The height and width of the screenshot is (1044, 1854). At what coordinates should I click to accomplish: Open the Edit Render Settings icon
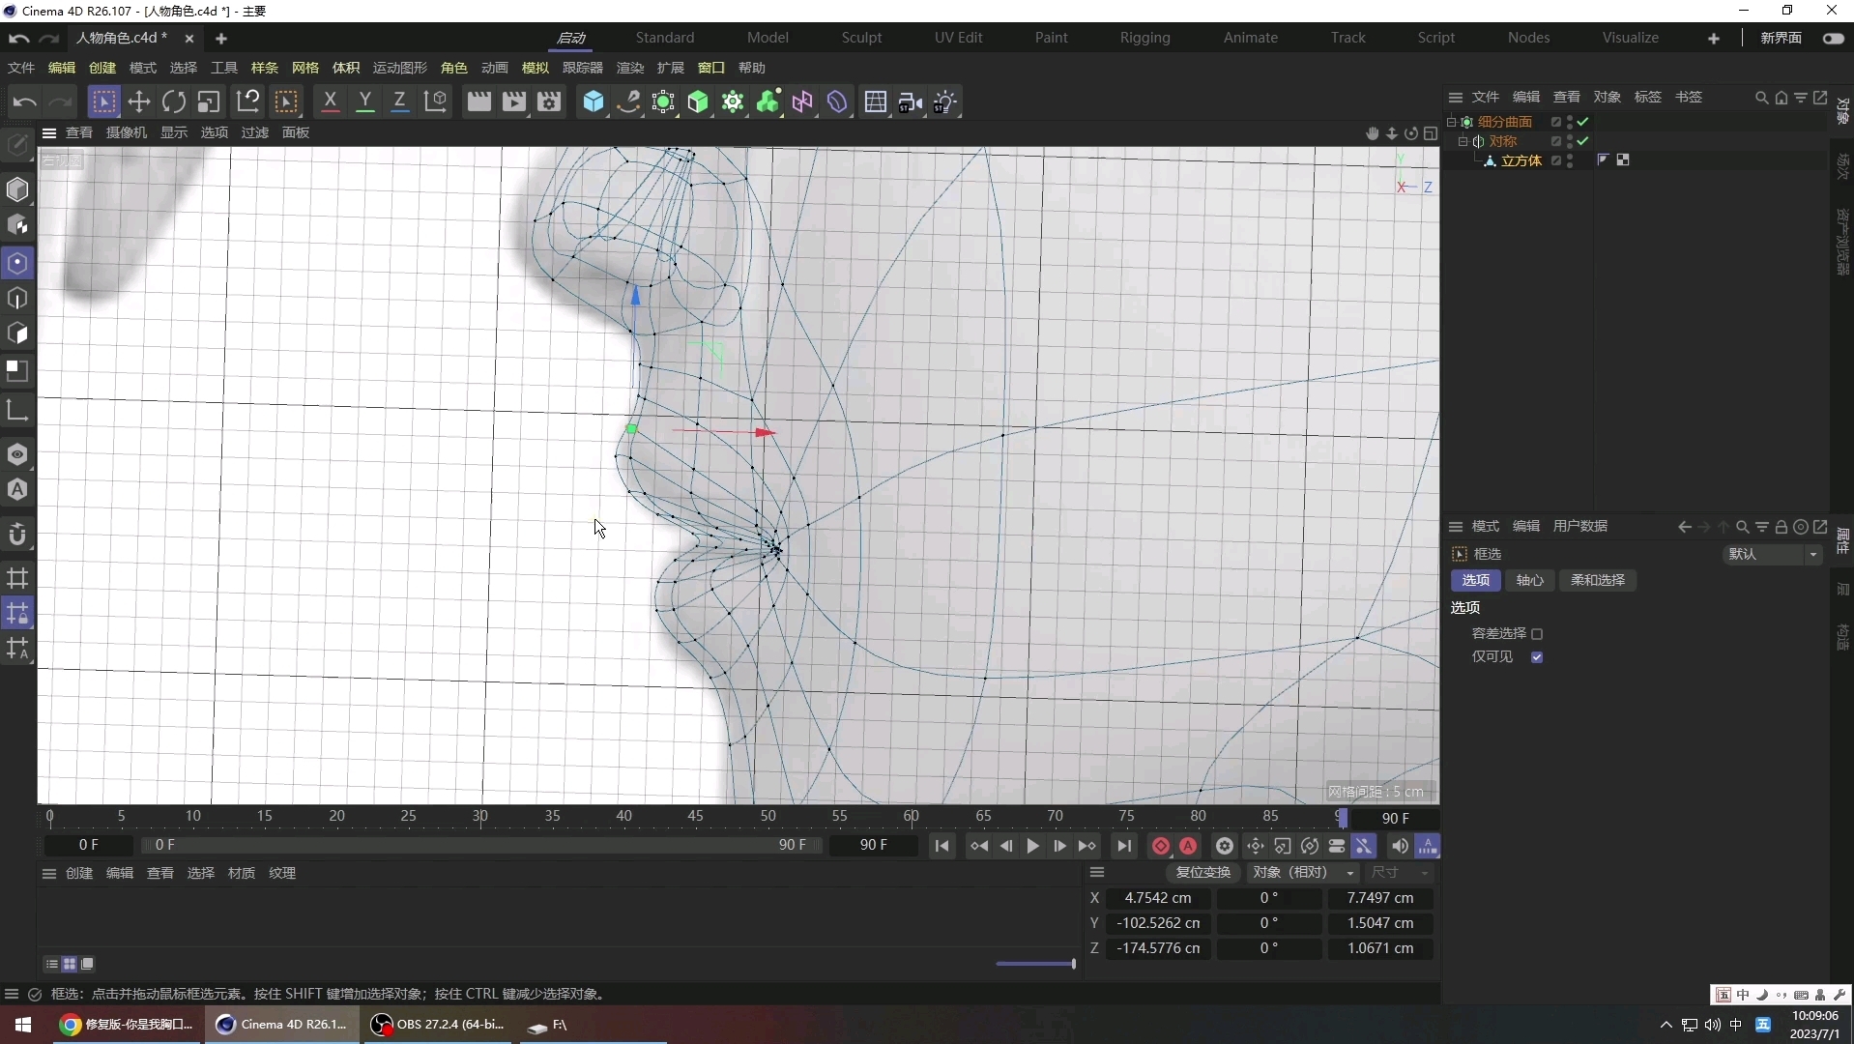tap(549, 102)
